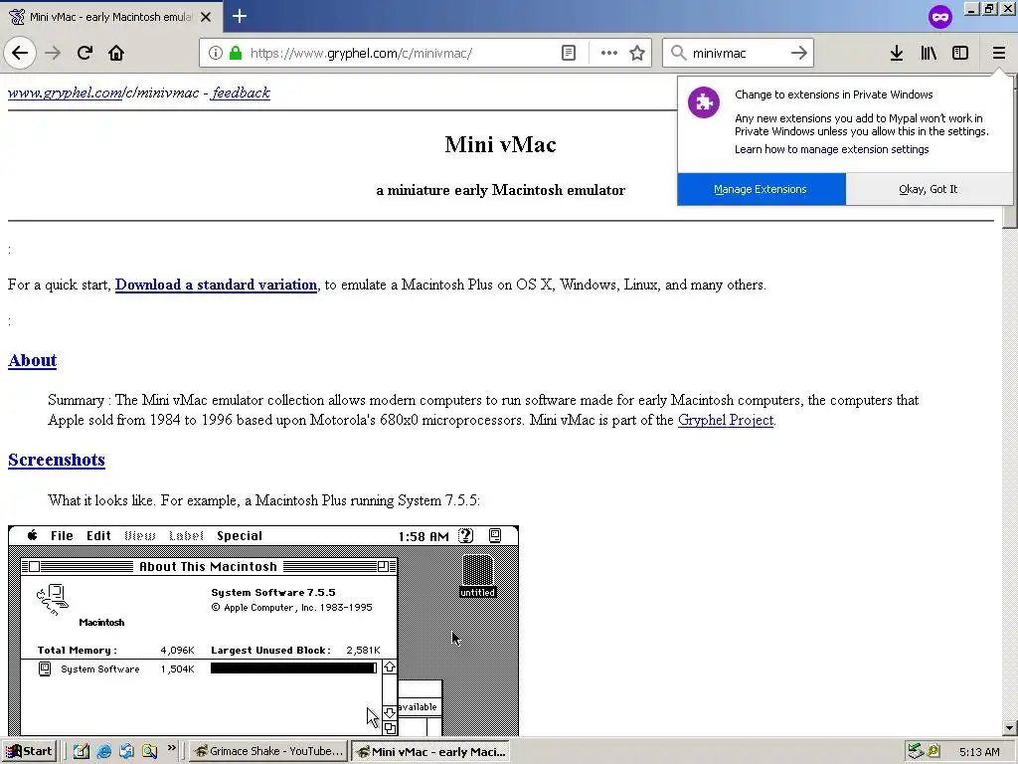Open the Screenshots heading link

(57, 460)
